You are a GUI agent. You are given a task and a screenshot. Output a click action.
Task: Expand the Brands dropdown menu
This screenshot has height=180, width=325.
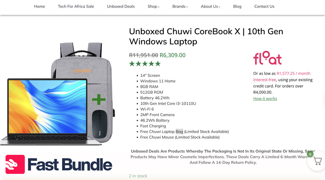[180, 6]
